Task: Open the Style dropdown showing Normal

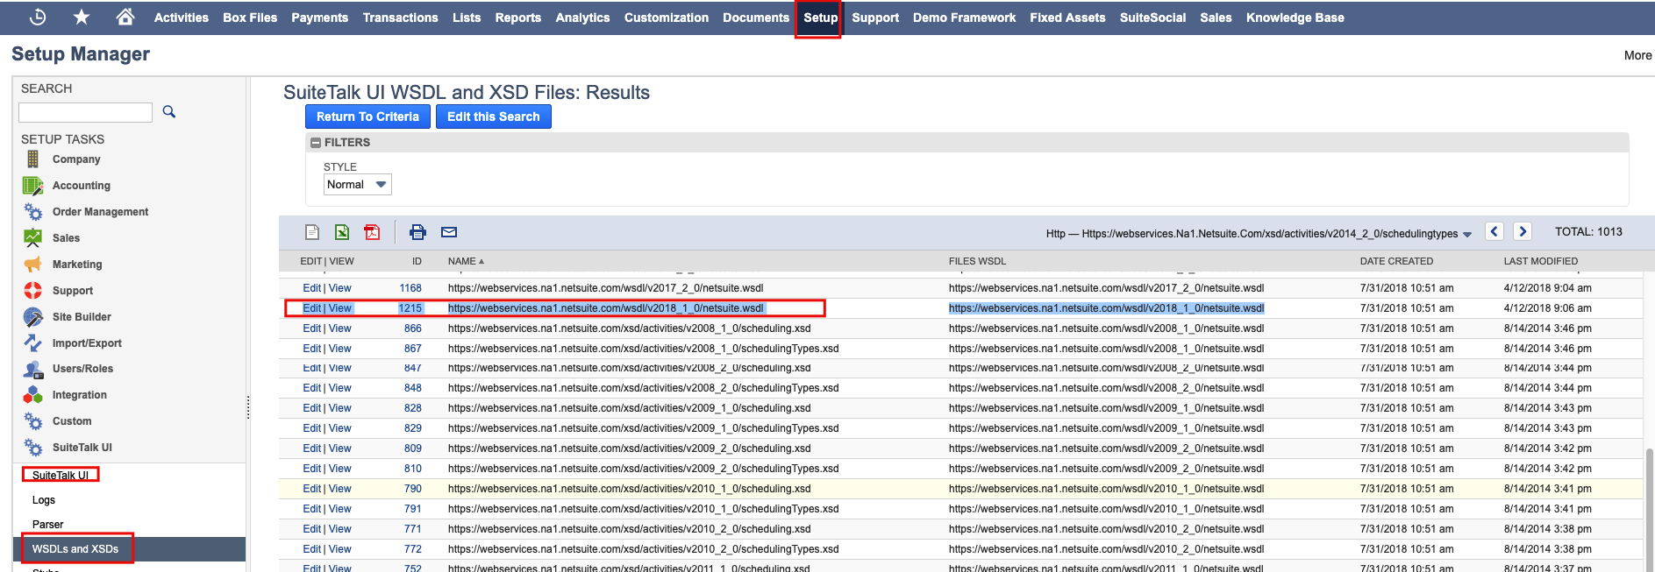Action: [x=357, y=185]
